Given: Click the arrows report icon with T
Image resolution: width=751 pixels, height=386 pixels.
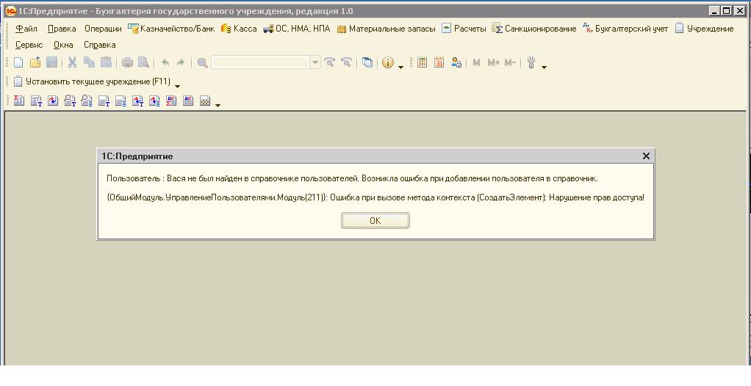Looking at the screenshot, I should click(137, 101).
